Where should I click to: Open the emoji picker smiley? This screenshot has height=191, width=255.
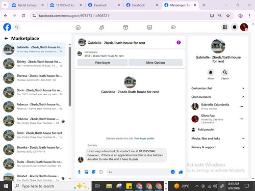coord(173,172)
